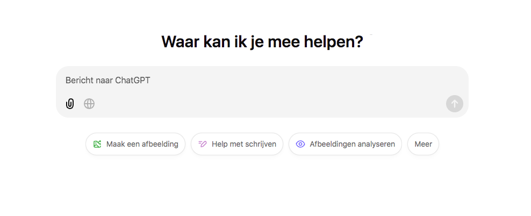The image size is (531, 216).
Task: Pick the "Afbeeldingen analyseren" suggestion
Action: 346,144
